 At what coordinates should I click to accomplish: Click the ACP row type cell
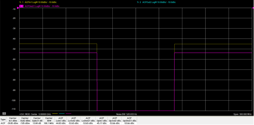point(3,123)
